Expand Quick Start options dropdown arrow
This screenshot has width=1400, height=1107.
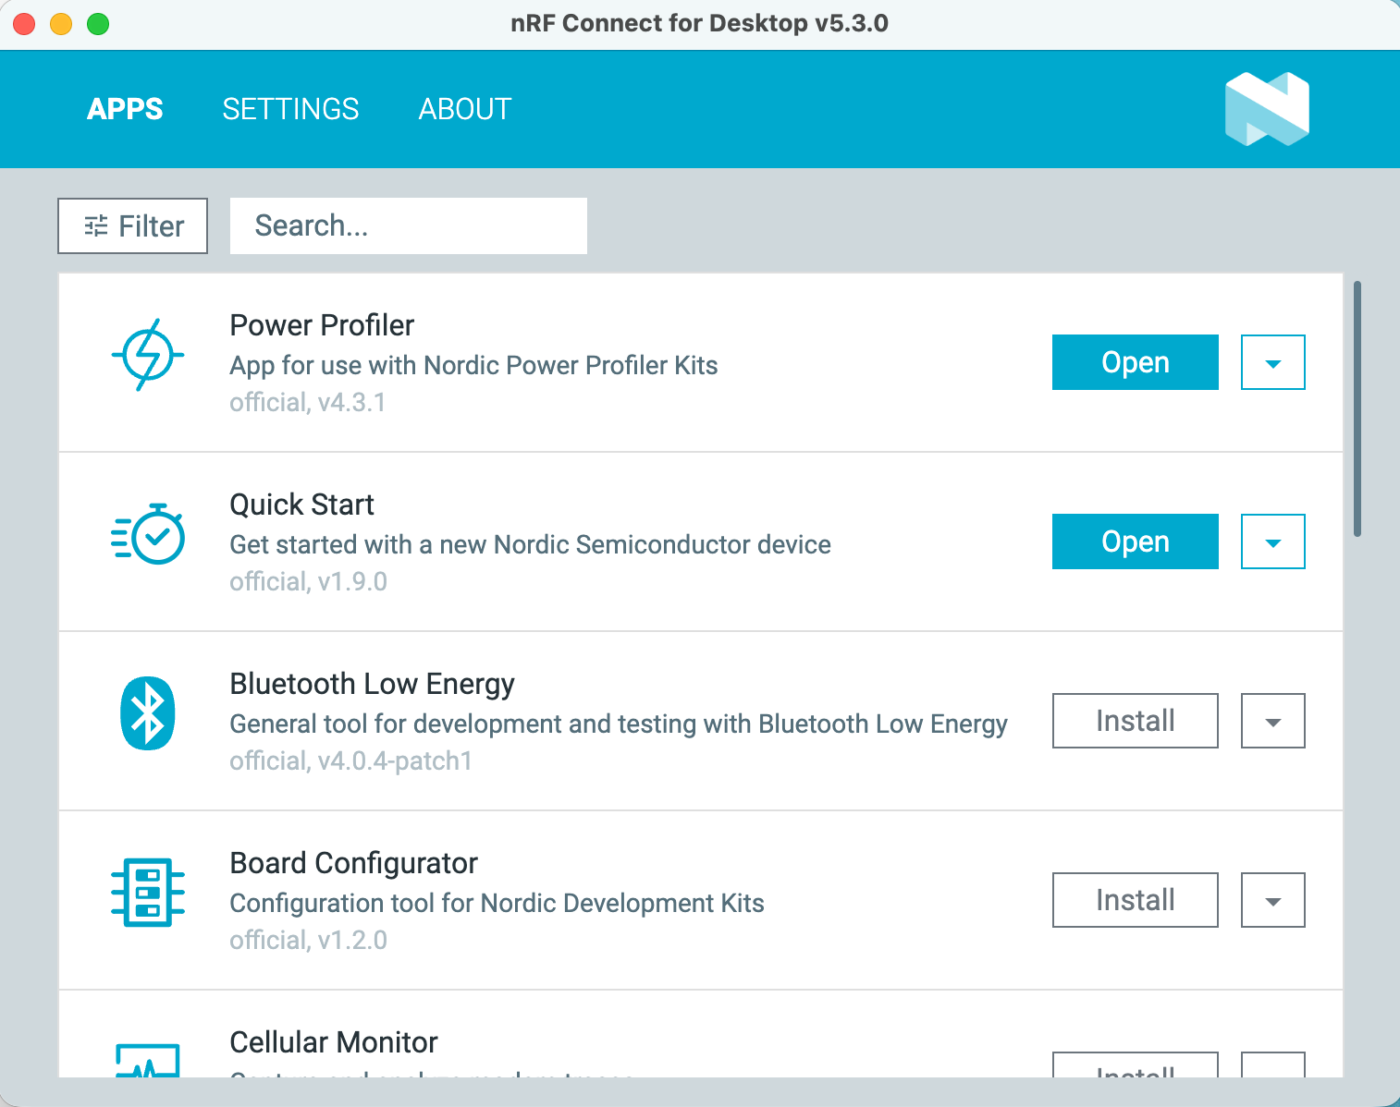pyautogui.click(x=1273, y=541)
